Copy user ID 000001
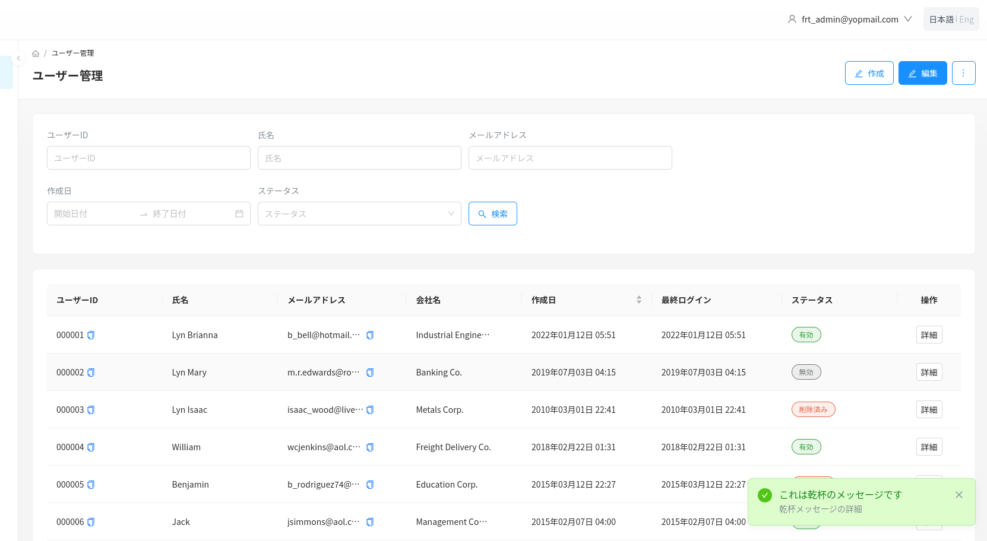 (91, 335)
